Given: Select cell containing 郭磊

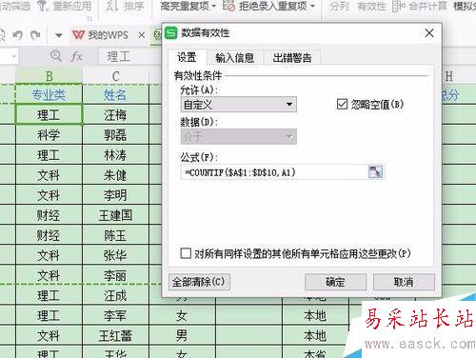Looking at the screenshot, I should click(x=115, y=135).
